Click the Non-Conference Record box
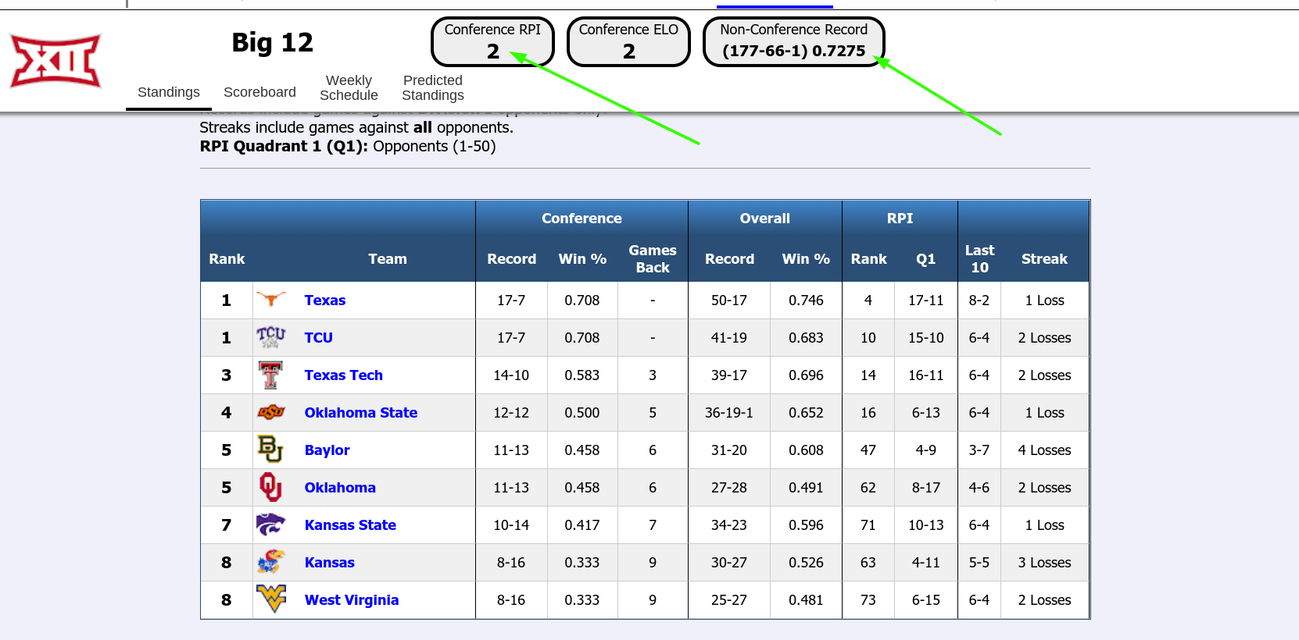 point(794,41)
